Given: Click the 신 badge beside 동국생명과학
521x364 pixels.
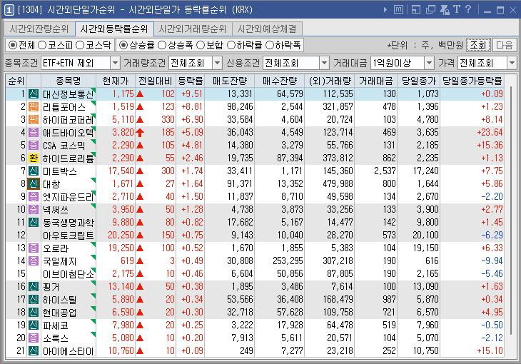Looking at the screenshot, I should click(x=34, y=223).
